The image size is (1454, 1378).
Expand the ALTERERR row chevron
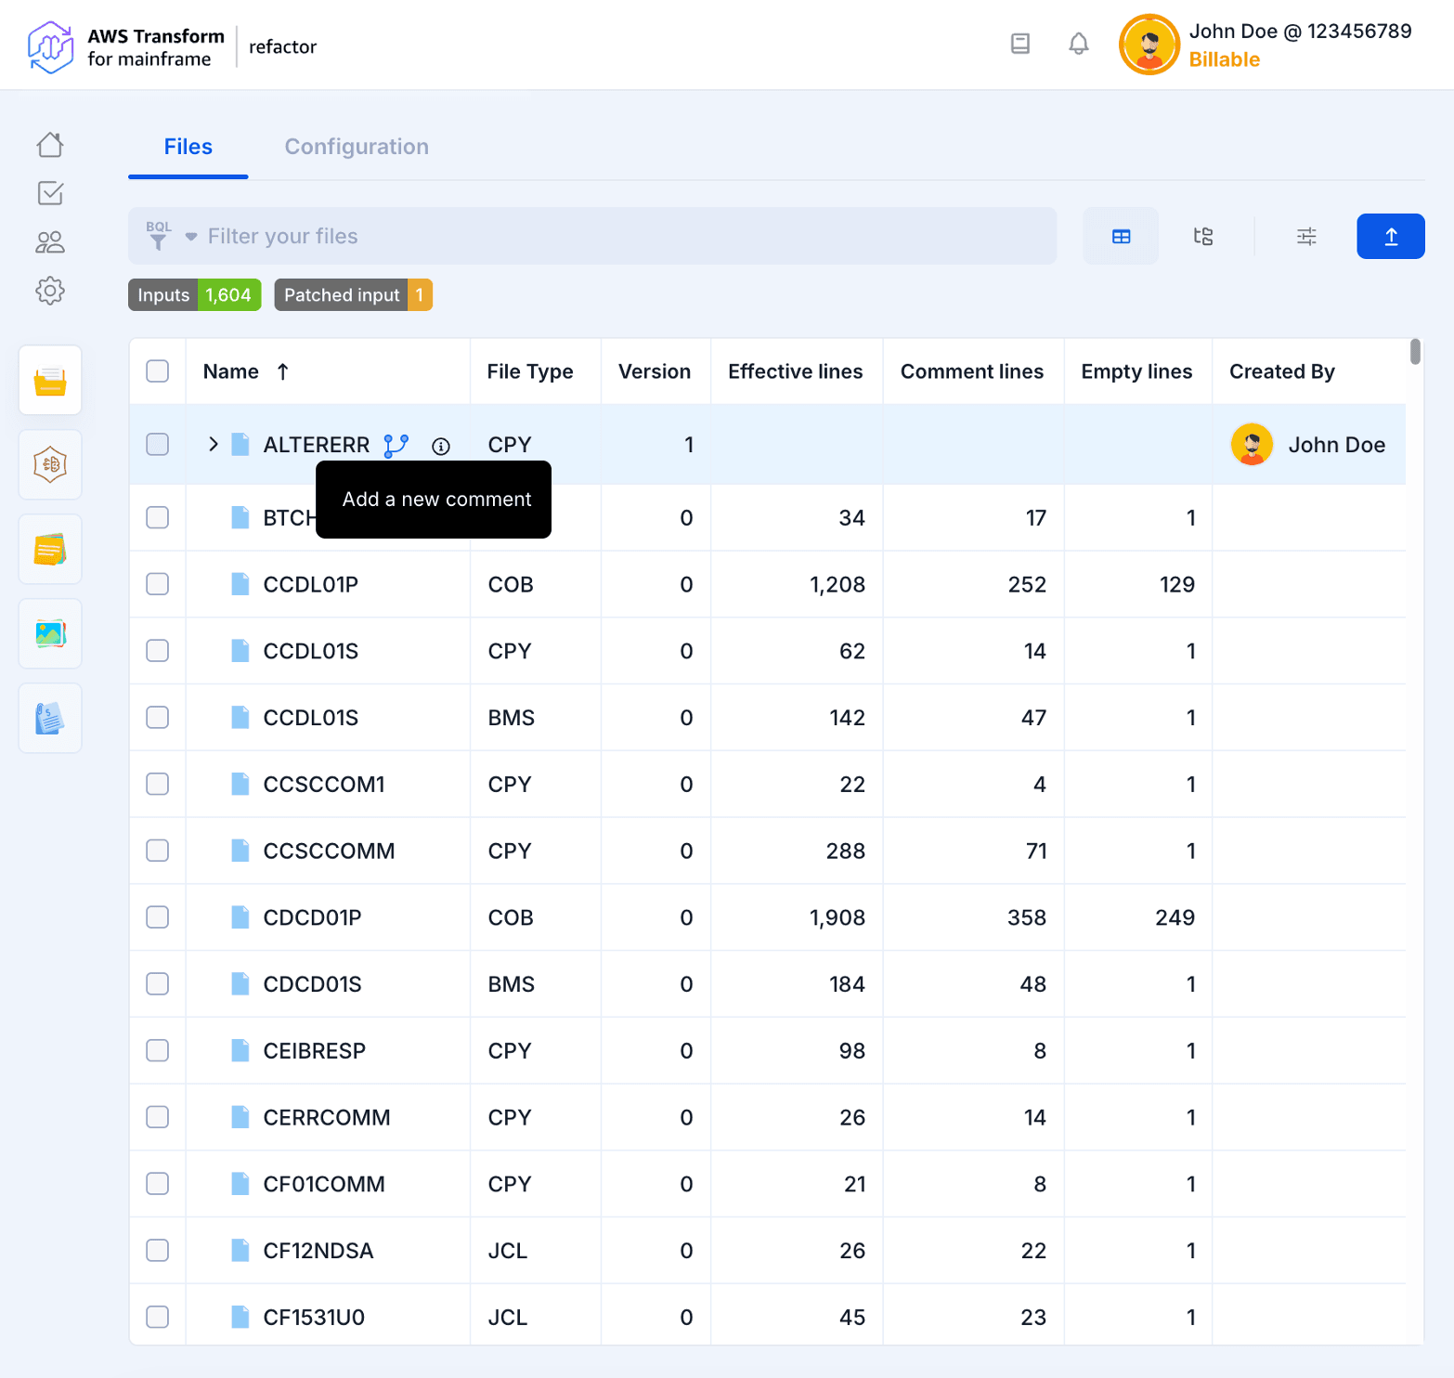click(x=214, y=445)
